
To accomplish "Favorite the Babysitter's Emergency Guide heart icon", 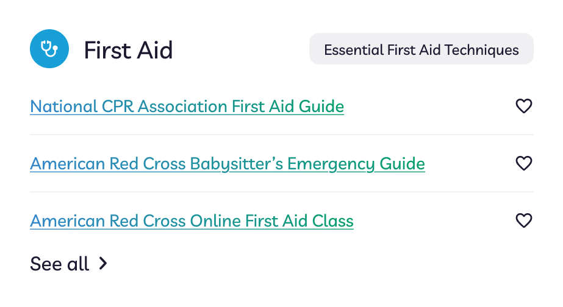I will pos(523,163).
